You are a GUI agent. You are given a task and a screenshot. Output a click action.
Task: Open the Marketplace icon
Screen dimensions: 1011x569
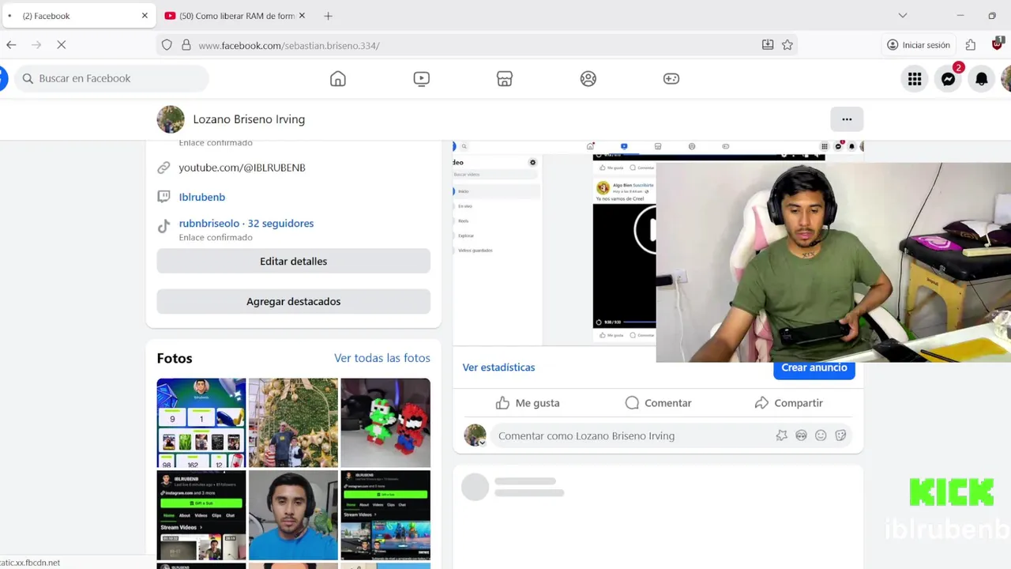pyautogui.click(x=505, y=78)
